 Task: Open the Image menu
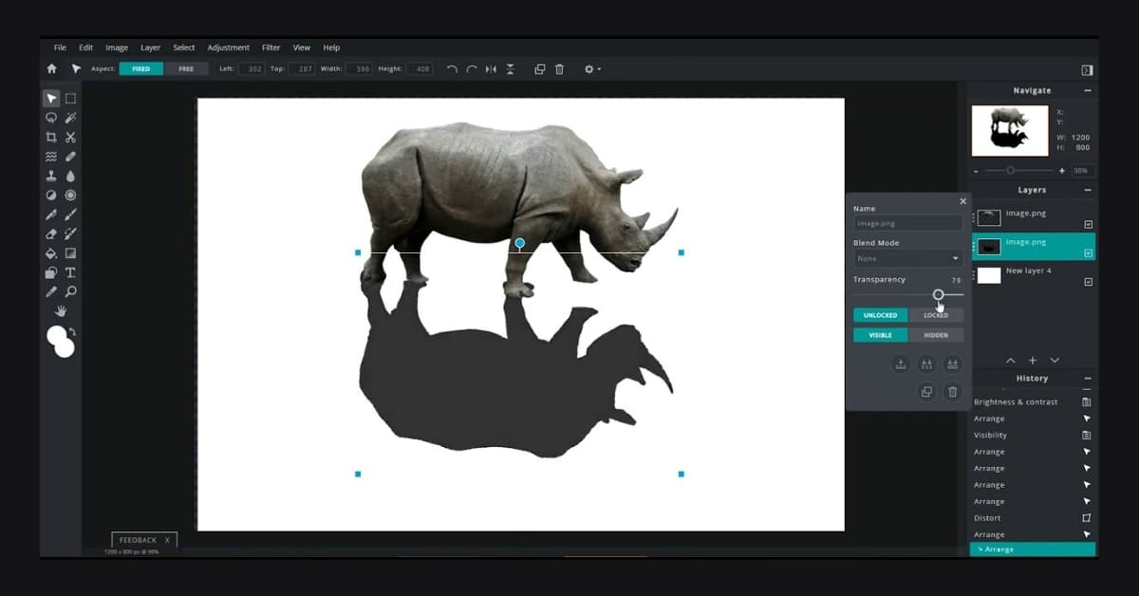click(117, 47)
